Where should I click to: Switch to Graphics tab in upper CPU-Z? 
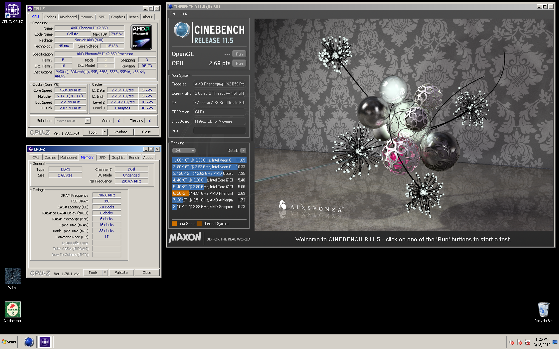118,17
